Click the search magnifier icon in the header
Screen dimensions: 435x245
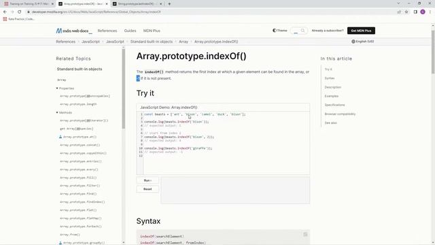click(302, 31)
